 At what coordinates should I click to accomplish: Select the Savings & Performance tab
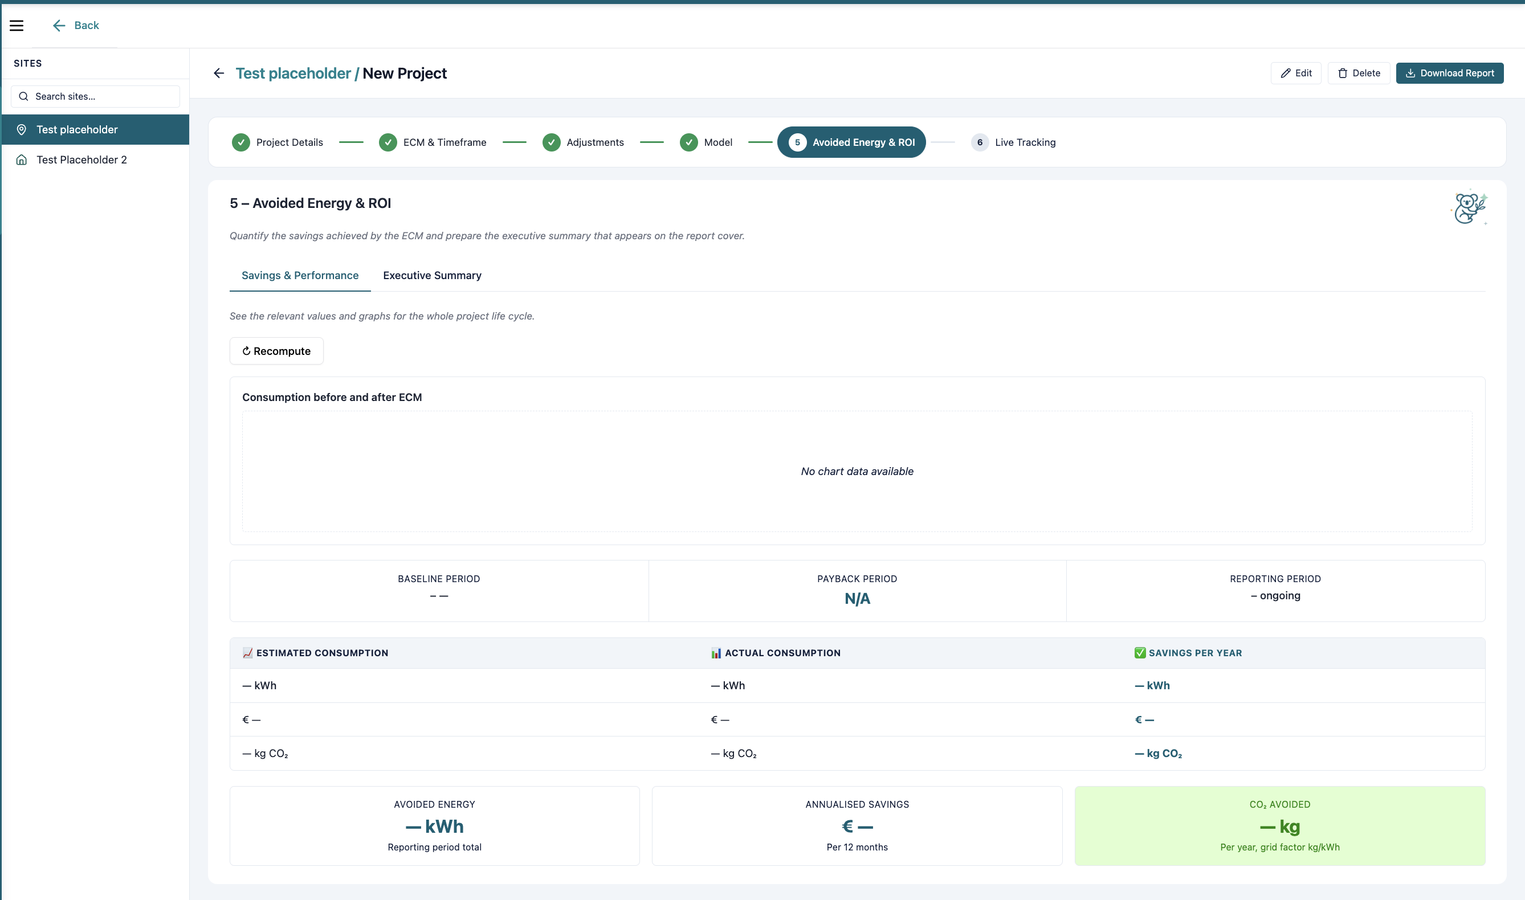pos(300,275)
